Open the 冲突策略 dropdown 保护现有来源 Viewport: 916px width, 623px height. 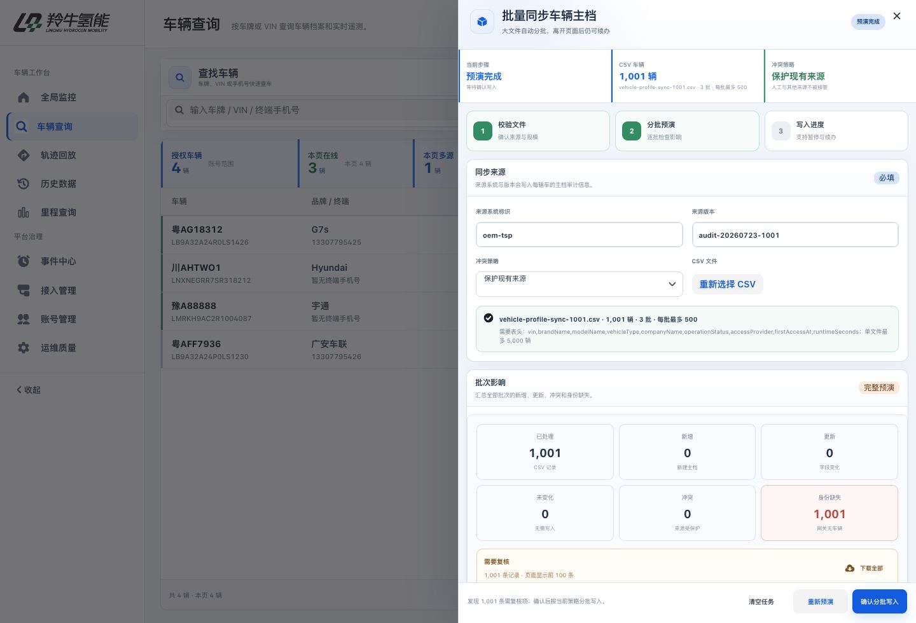[579, 284]
